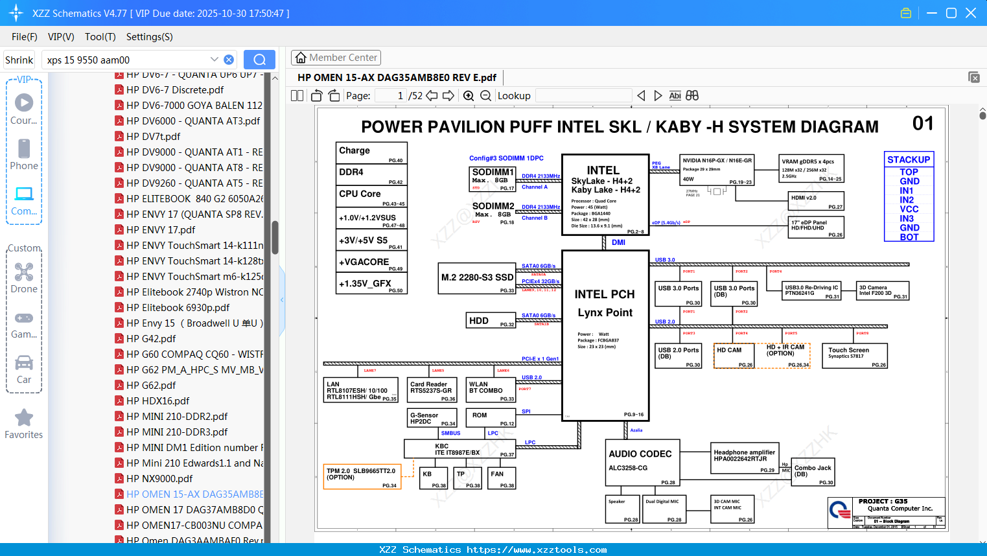987x556 pixels.
Task: Toggle the Abi match-case icon
Action: pyautogui.click(x=675, y=95)
